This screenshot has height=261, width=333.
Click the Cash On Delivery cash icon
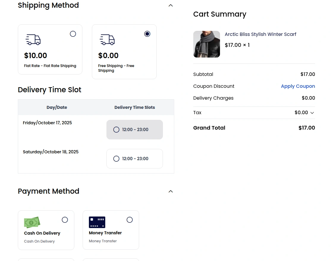(x=32, y=222)
